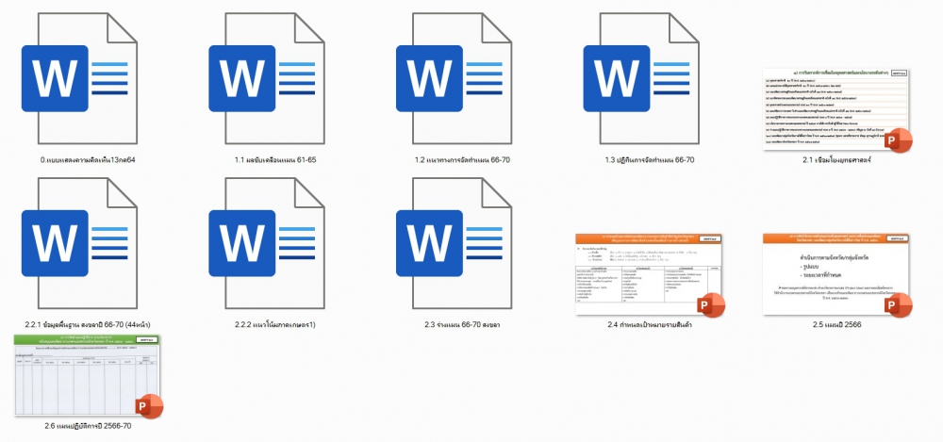Click PowerPoint badge on 2.4 กำหนดเป้าหมายรายสินค้า
Image resolution: width=943 pixels, height=442 pixels.
[x=709, y=306]
